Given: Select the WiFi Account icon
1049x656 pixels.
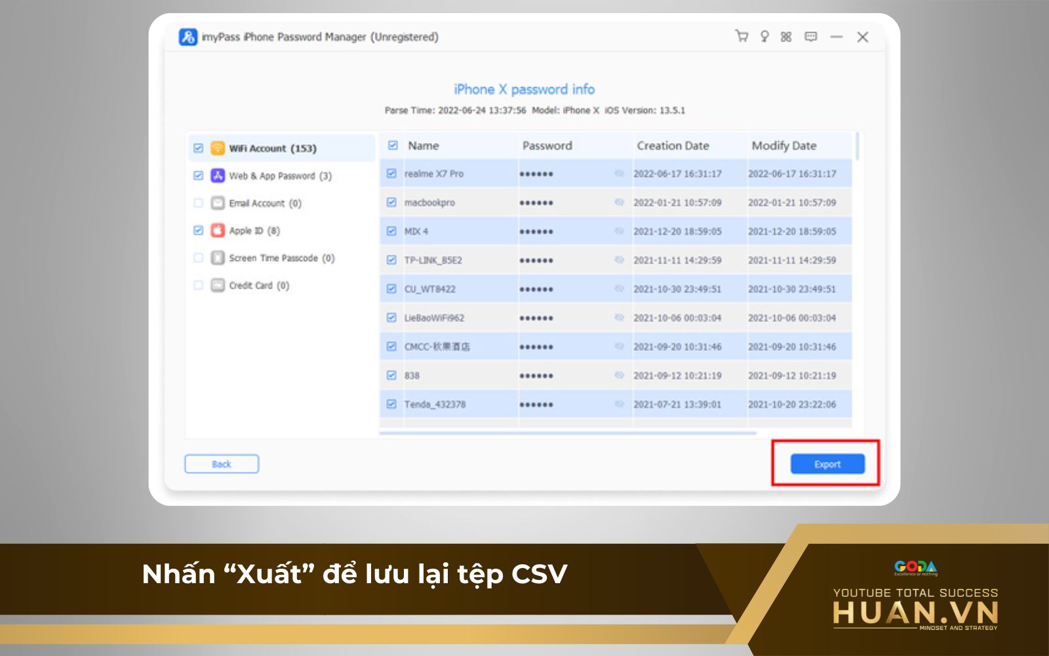Looking at the screenshot, I should pos(218,148).
